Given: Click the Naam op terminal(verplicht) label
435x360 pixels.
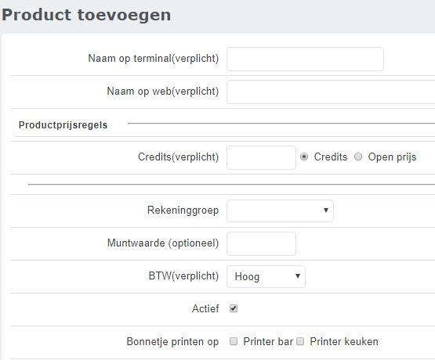Looking at the screenshot, I should (x=154, y=59).
